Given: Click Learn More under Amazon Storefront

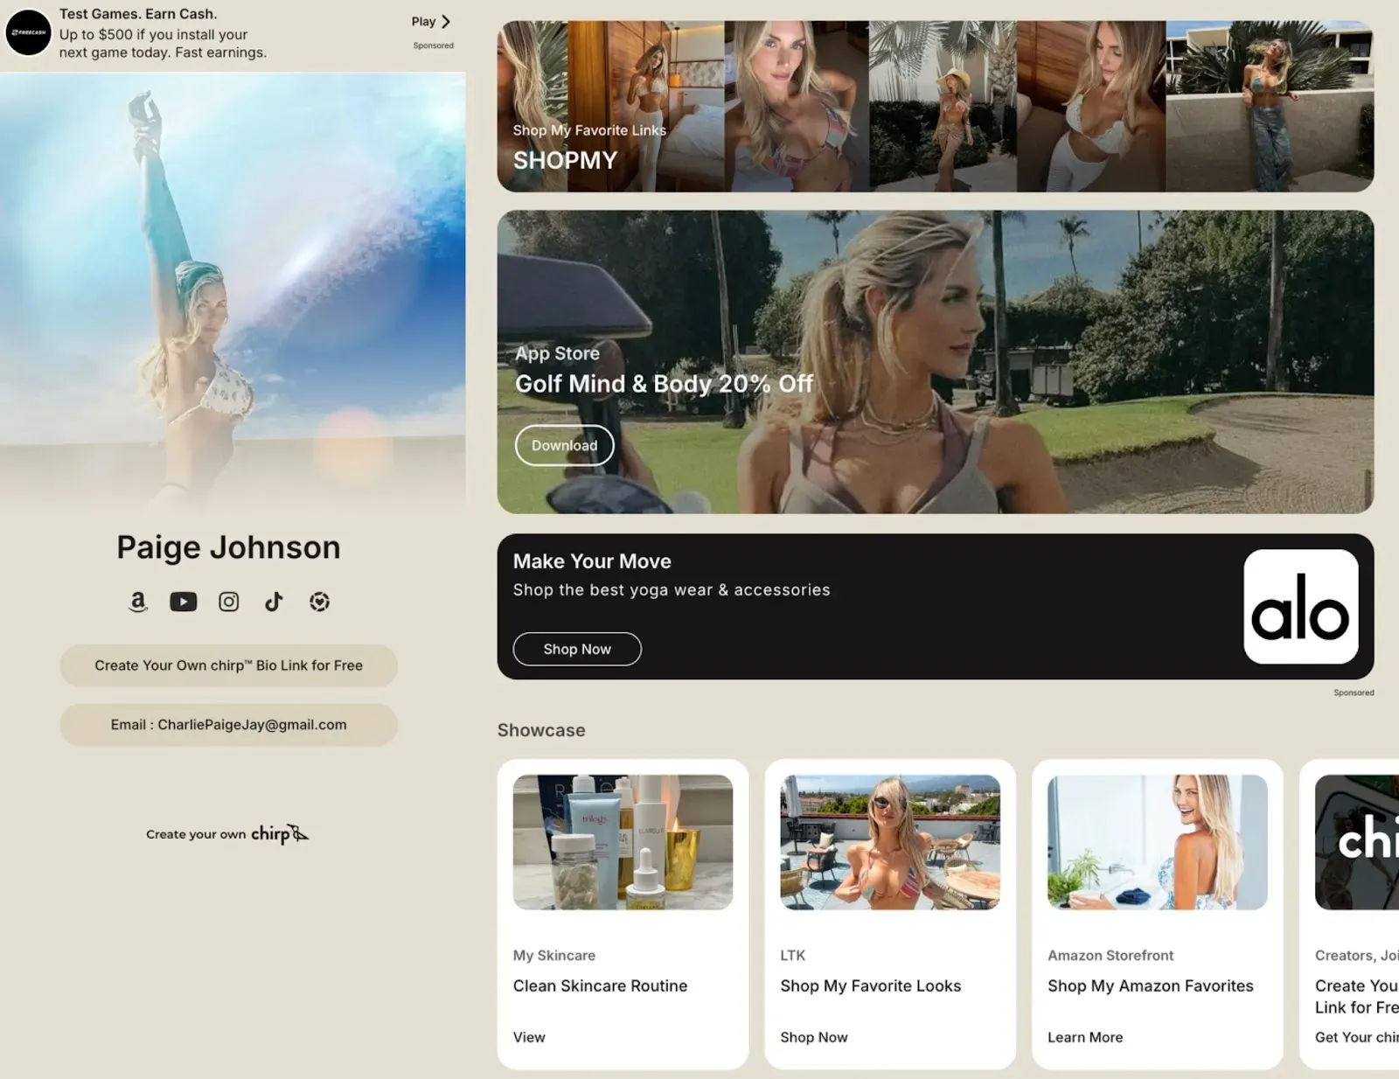Looking at the screenshot, I should (x=1084, y=1037).
